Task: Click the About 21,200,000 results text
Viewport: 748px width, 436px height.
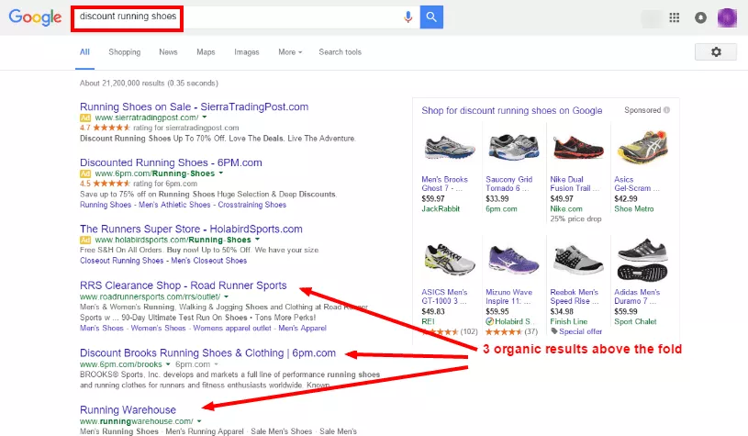Action: point(149,83)
